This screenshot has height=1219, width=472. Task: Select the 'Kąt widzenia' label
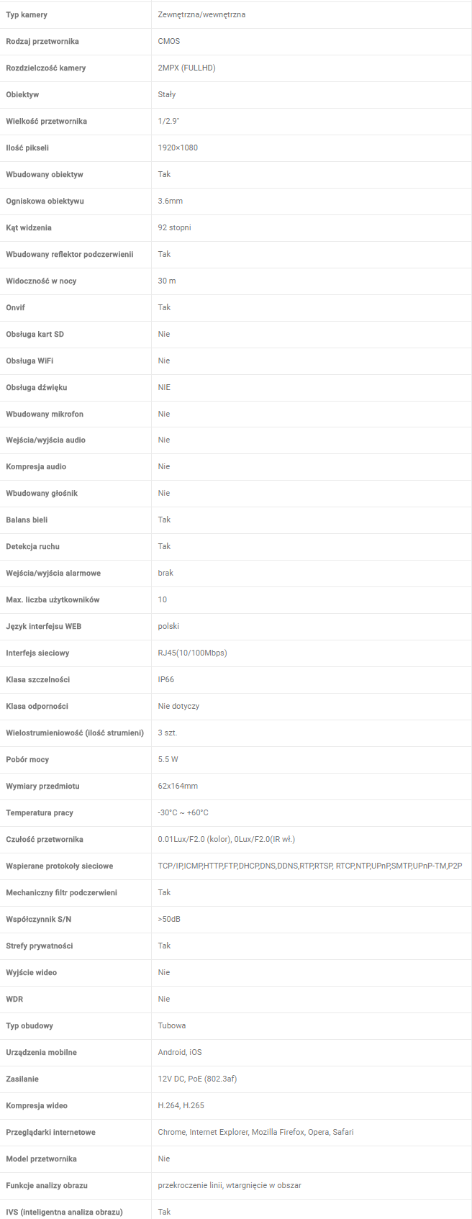tap(29, 227)
